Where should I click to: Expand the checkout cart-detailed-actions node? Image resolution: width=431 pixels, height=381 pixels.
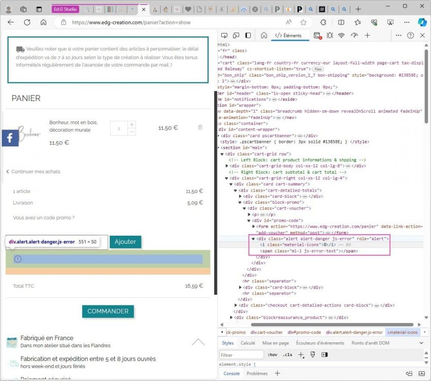coord(236,305)
